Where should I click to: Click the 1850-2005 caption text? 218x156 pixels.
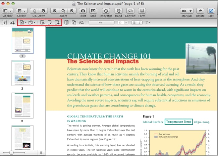pos(202,122)
